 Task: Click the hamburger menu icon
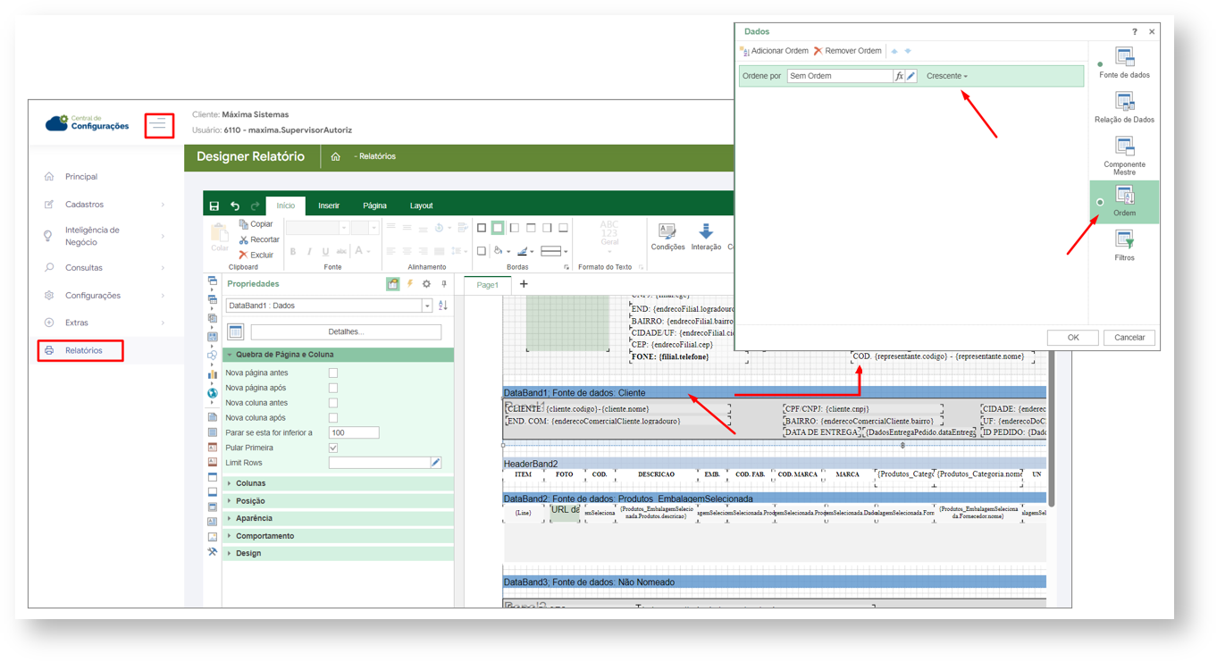point(159,125)
